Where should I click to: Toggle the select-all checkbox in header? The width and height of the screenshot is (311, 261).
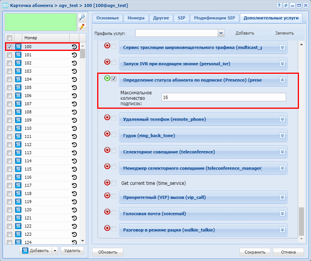coord(9,38)
